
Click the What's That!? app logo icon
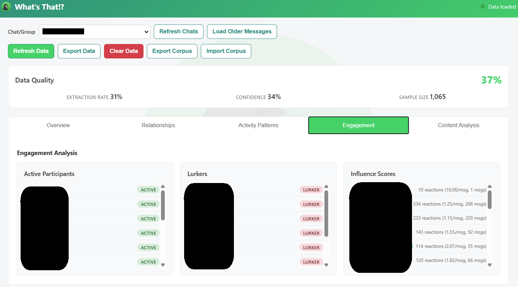tap(6, 7)
